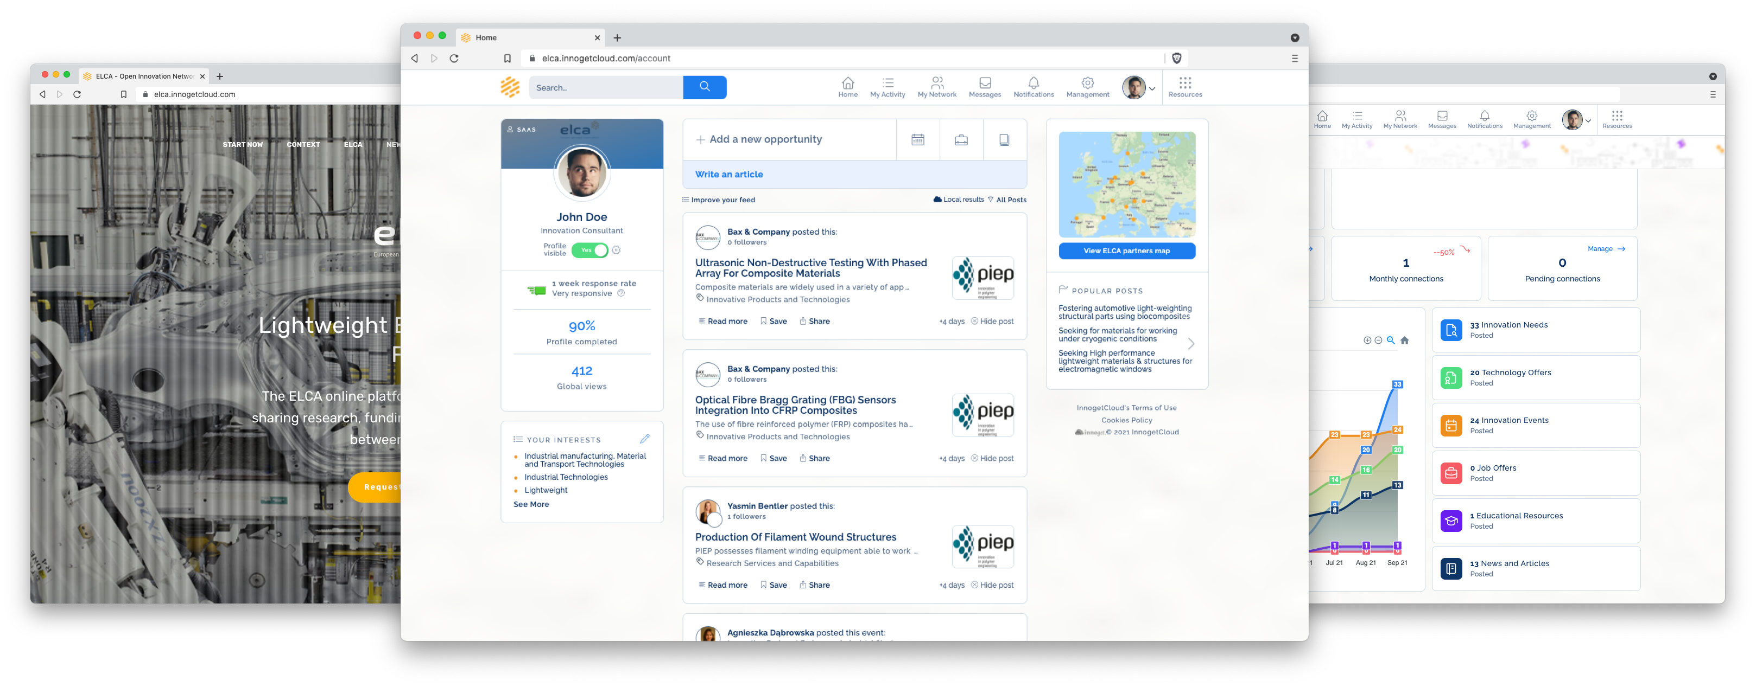Click the response rate help icon

coord(621,293)
